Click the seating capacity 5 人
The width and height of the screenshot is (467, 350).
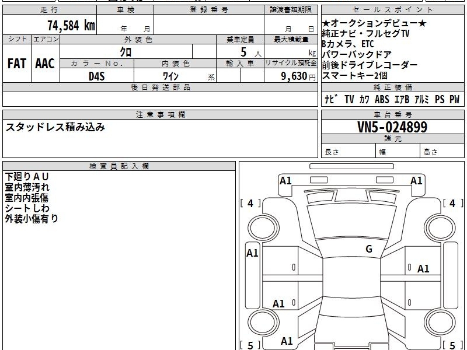(x=251, y=52)
